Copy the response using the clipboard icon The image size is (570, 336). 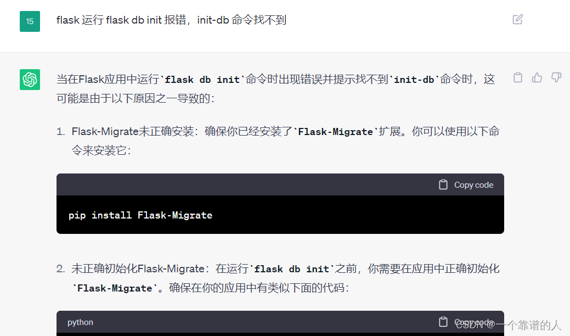(518, 77)
